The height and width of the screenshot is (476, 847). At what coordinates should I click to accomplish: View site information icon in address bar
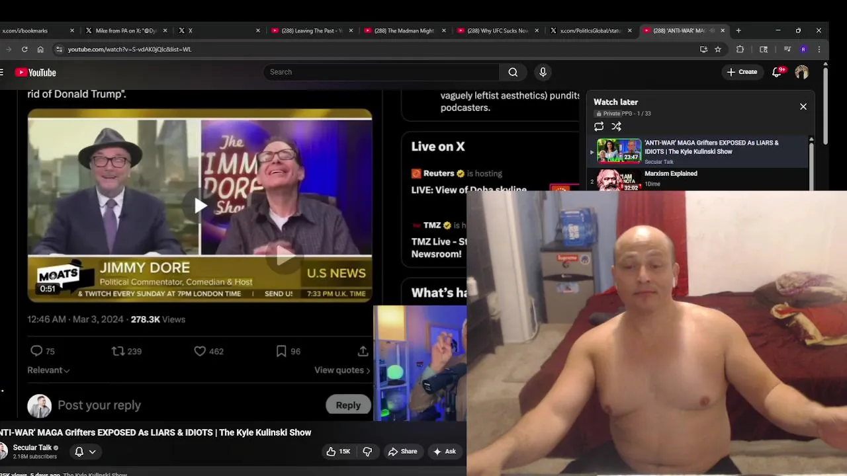pyautogui.click(x=59, y=49)
